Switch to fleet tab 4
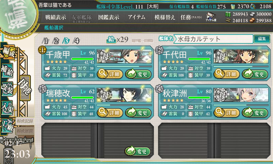 [76, 41]
